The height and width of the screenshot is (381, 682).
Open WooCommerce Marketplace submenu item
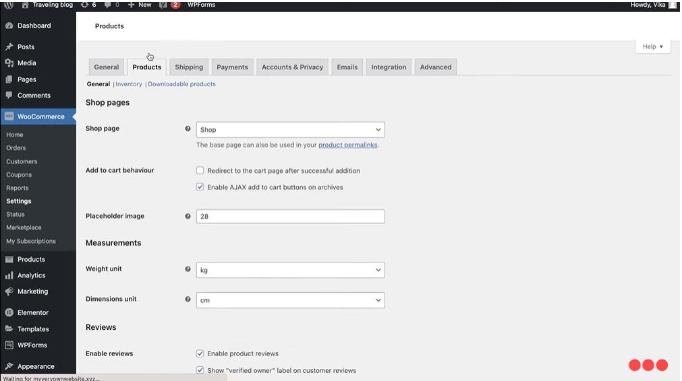(x=24, y=228)
